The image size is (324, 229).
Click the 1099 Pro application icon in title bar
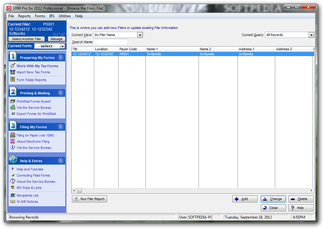8,8
